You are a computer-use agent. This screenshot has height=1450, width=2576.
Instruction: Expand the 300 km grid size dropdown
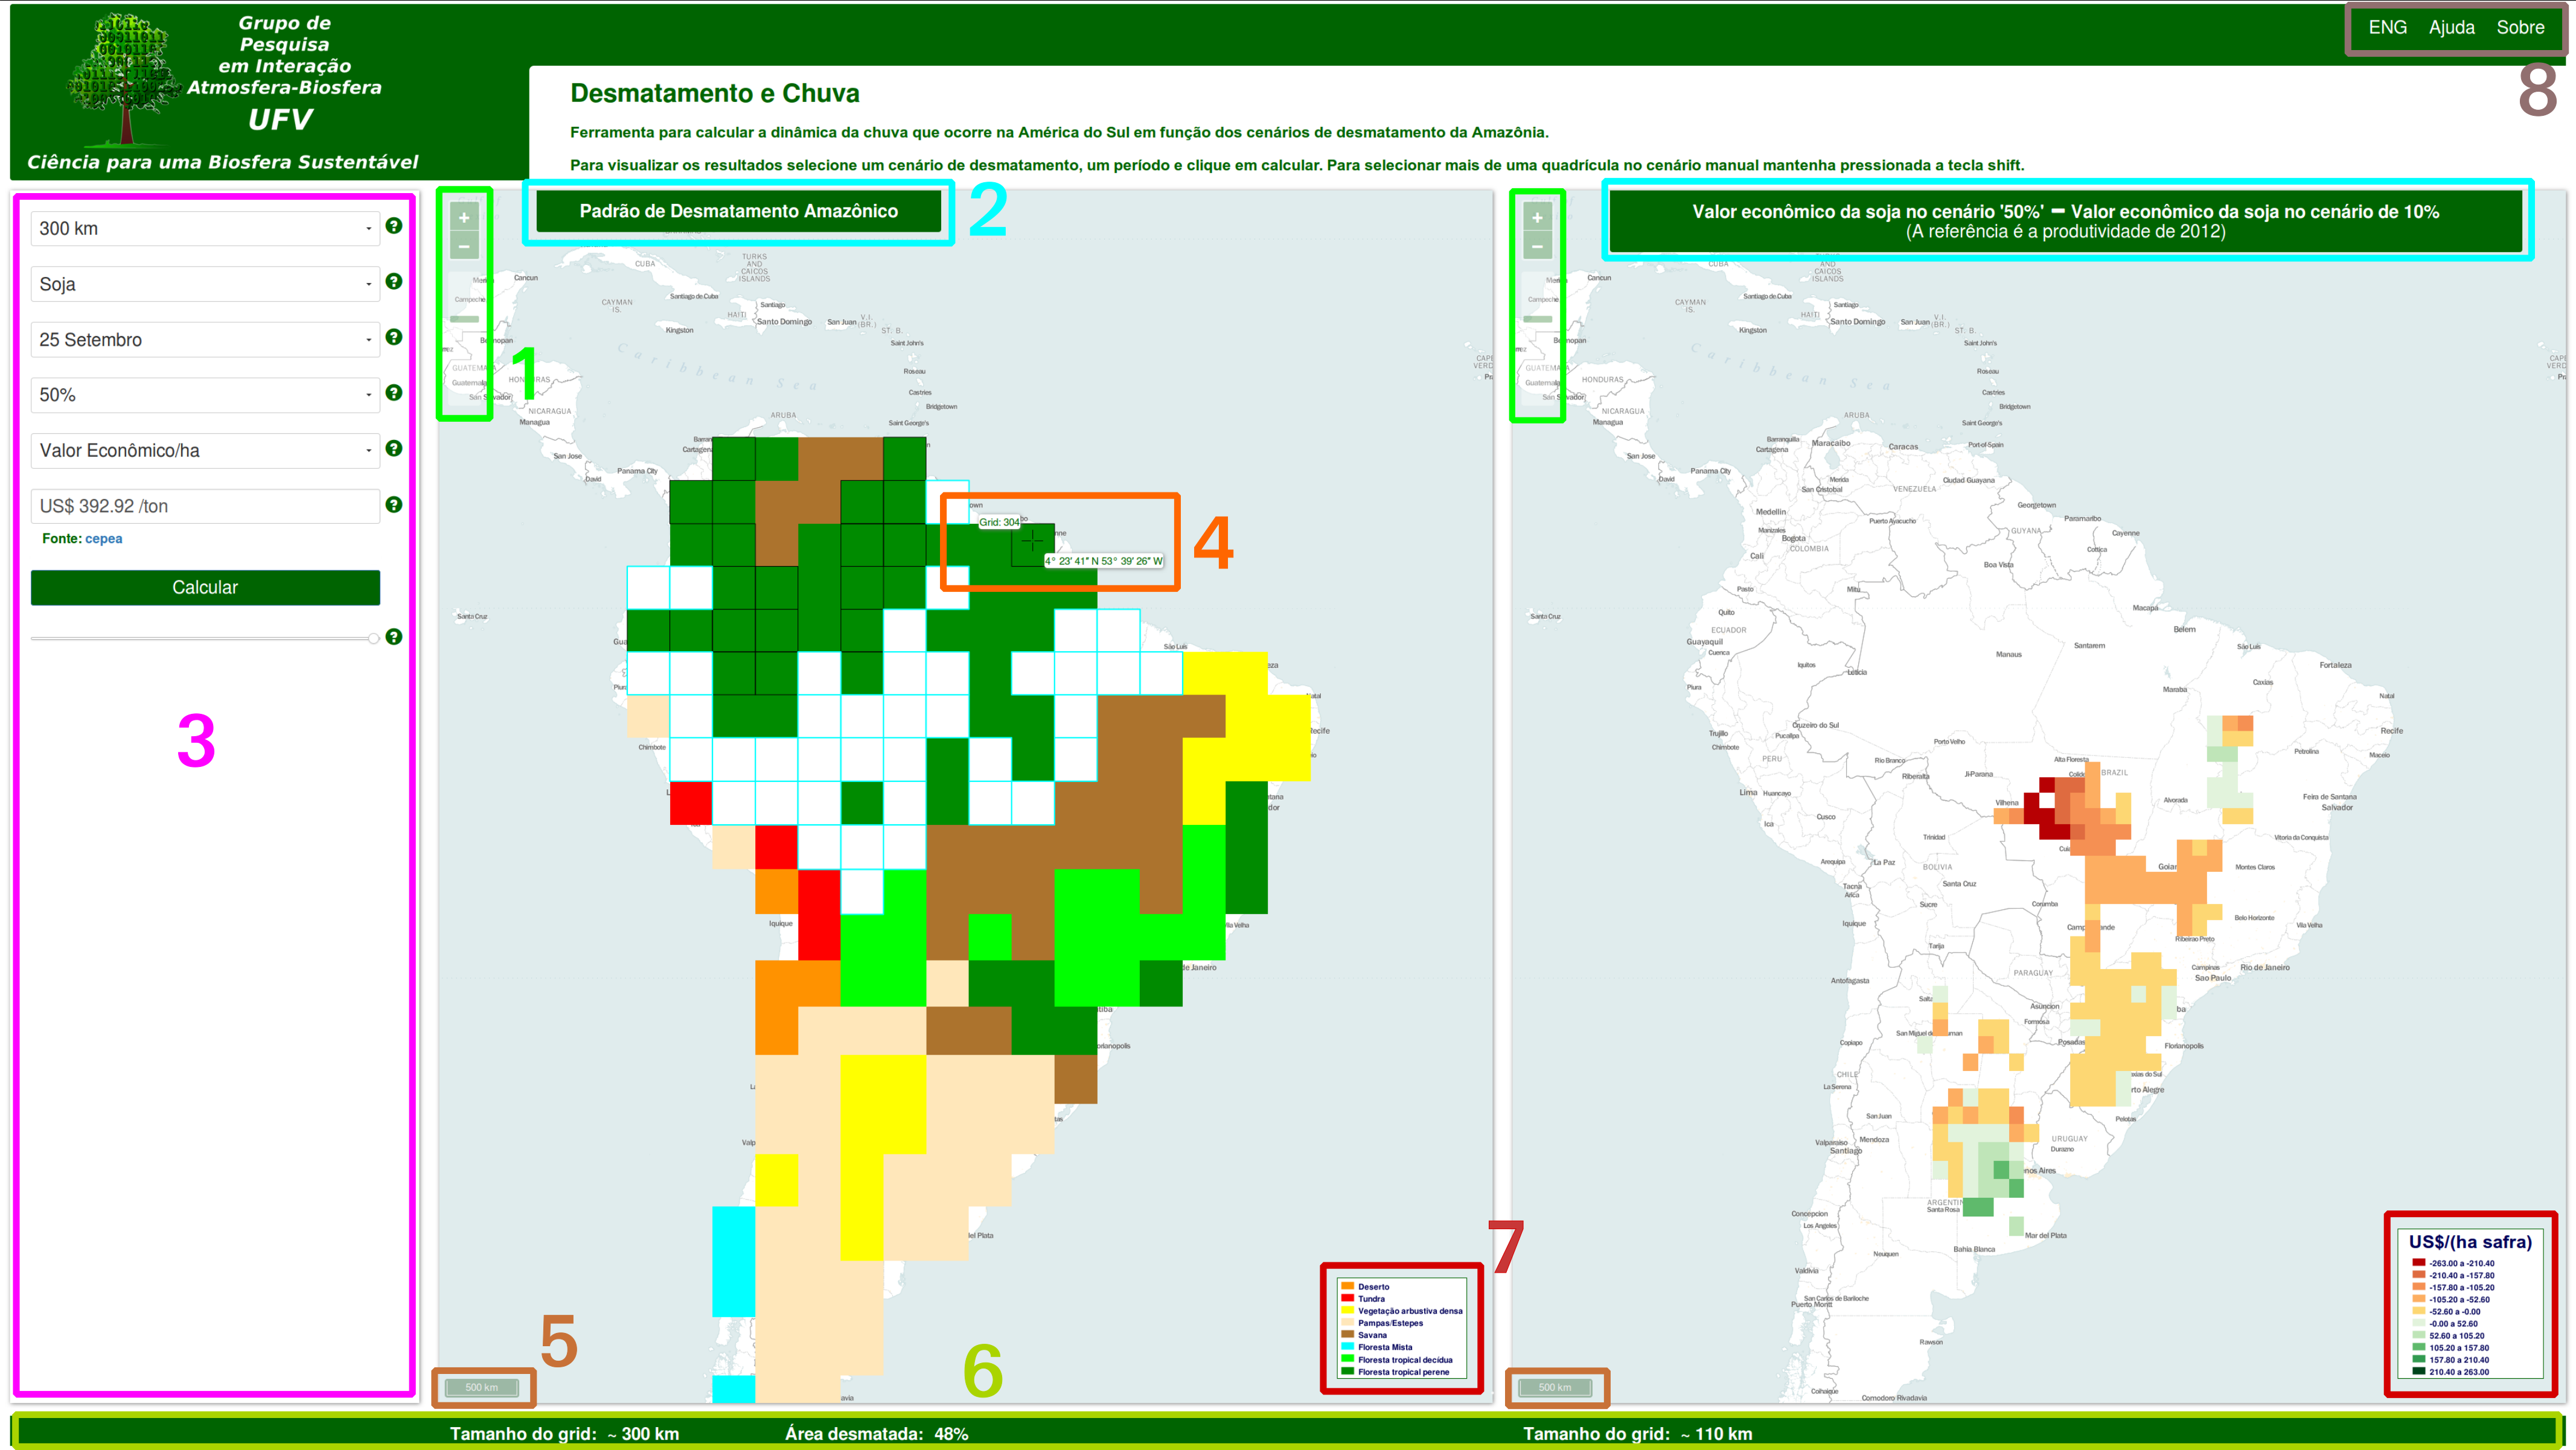point(205,228)
